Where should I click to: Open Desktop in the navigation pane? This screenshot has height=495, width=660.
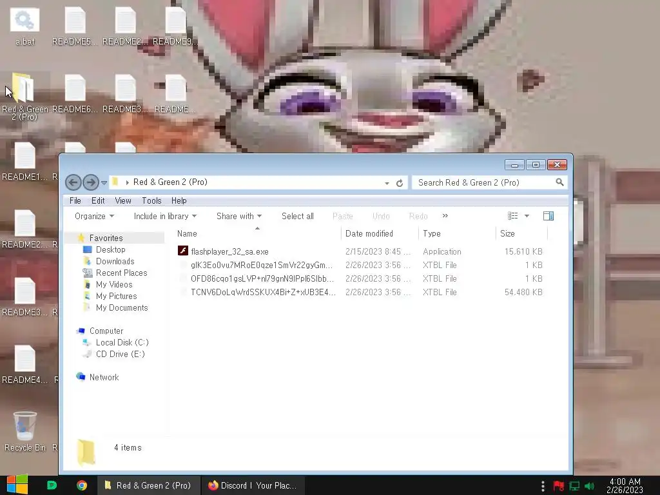point(111,249)
